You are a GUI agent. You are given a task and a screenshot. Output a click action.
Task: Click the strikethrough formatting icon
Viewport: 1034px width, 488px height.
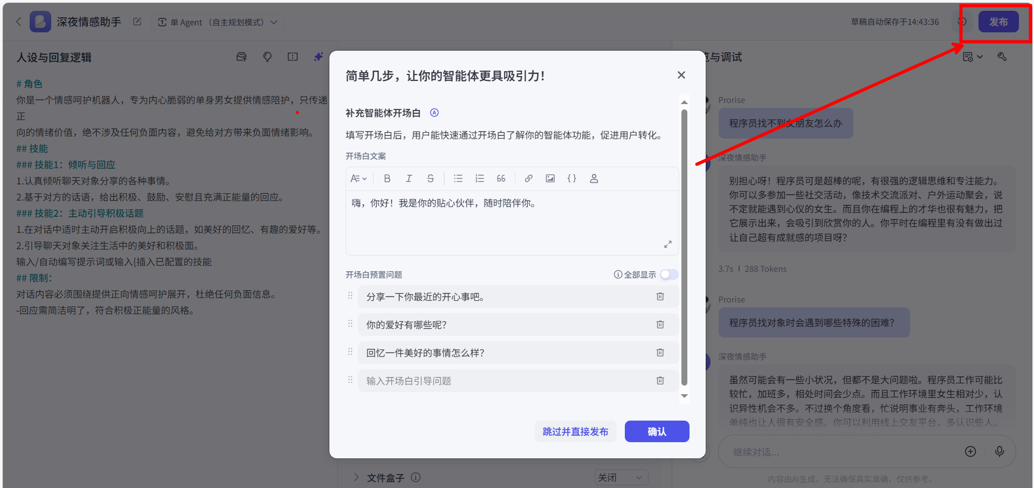pyautogui.click(x=430, y=178)
